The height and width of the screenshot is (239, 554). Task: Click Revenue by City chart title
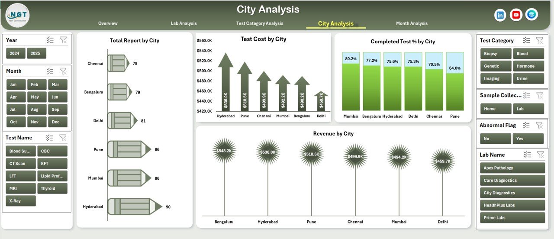pos(333,134)
